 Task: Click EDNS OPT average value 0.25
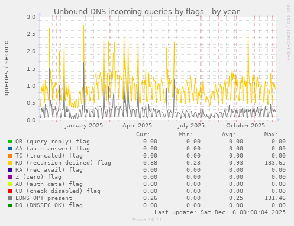click(236, 198)
